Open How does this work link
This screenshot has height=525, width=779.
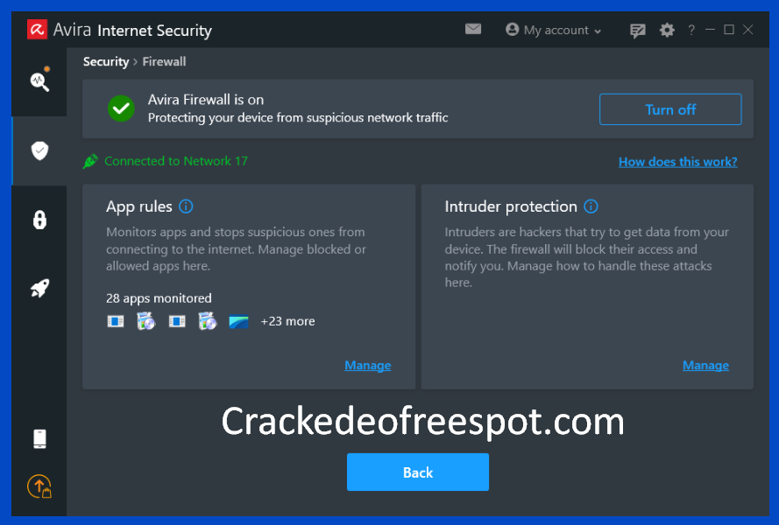(677, 162)
